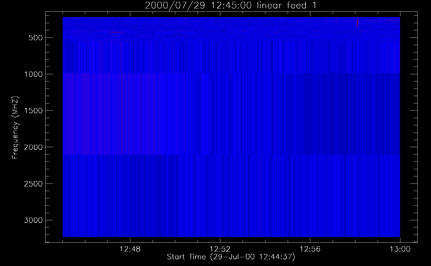Screen dimensions: 431x266
Task: Click the 'Frequency (MHZ)' axis label
Action: click(15, 127)
